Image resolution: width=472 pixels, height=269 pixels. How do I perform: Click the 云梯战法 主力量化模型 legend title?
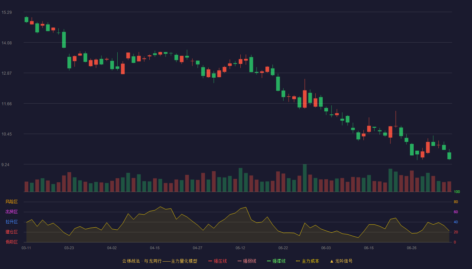pos(159,261)
